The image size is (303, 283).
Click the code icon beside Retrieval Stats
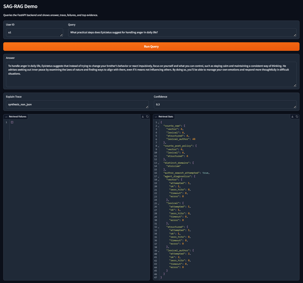(x=156, y=117)
